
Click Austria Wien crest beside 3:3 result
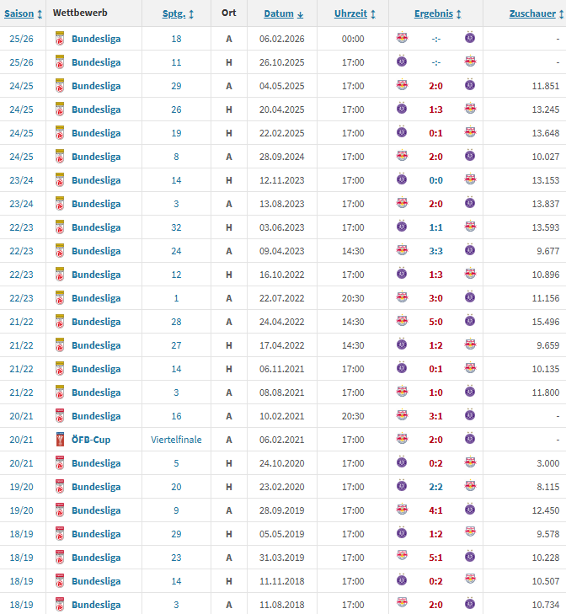[469, 251]
